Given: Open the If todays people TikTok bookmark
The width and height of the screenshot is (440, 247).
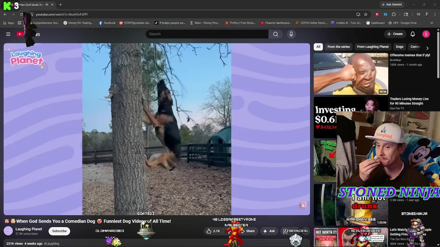Looking at the screenshot, I should tap(170, 23).
